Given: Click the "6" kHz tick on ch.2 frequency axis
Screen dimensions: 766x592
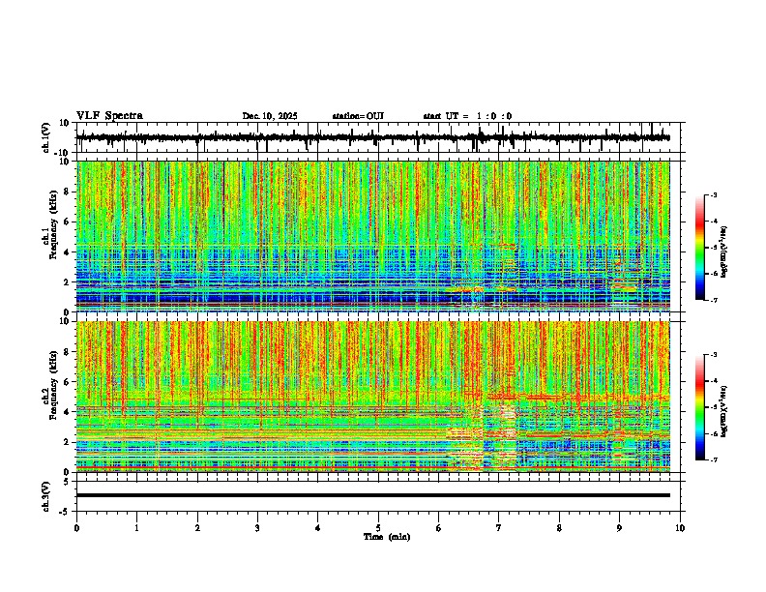Looking at the screenshot, I should [67, 382].
